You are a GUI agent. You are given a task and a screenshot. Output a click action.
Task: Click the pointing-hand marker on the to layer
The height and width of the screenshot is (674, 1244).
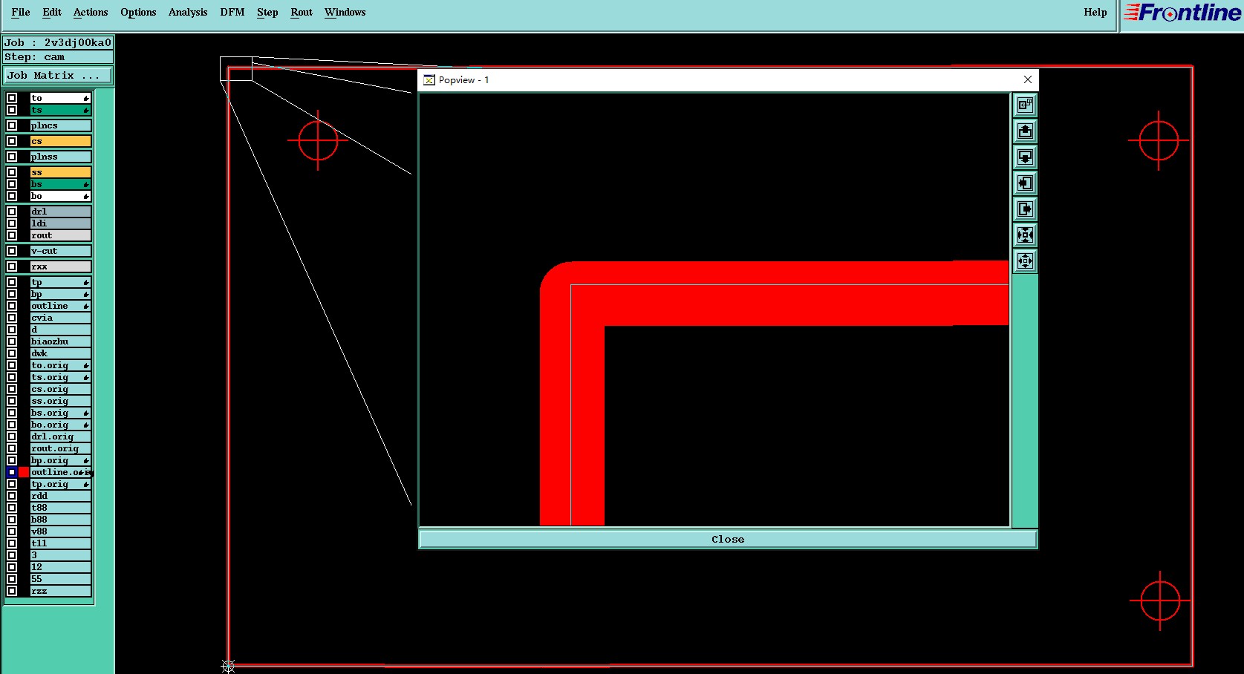click(86, 98)
